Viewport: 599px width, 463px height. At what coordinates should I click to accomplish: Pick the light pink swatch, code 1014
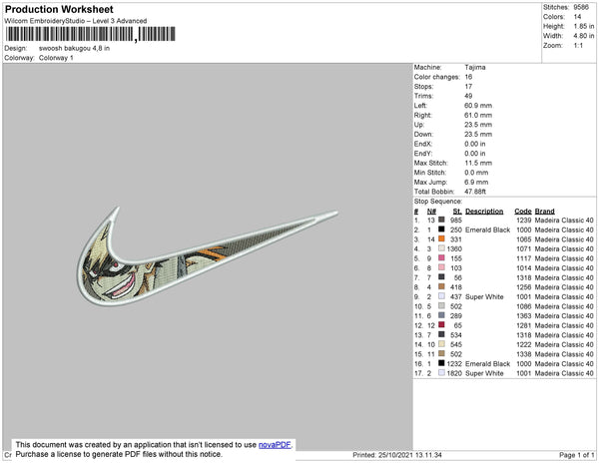441,267
